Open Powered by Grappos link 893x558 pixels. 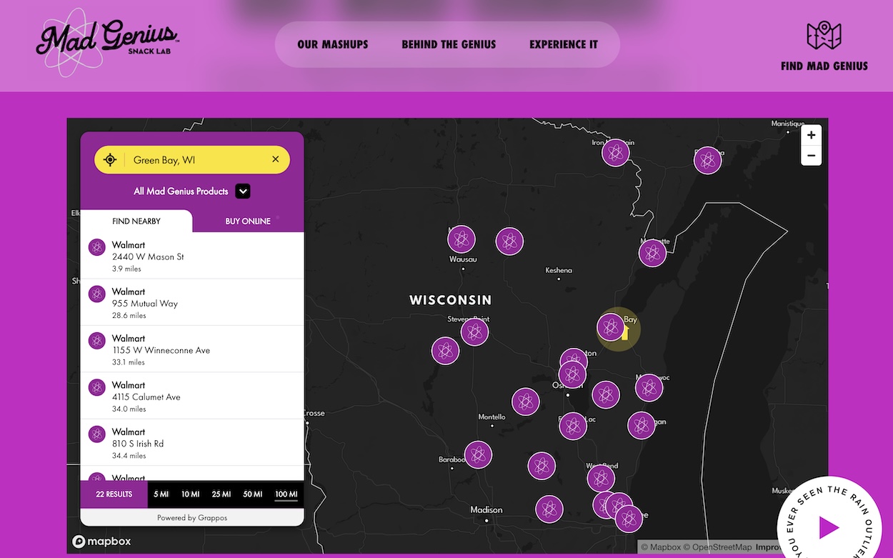pos(192,517)
